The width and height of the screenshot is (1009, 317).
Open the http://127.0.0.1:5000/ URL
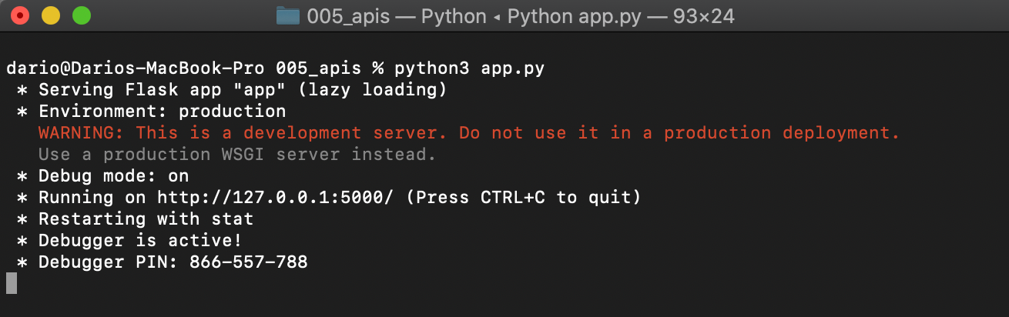click(x=275, y=198)
